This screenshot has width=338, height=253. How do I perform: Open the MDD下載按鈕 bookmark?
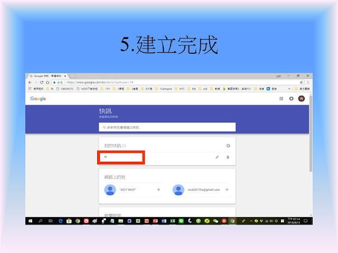tap(87, 89)
